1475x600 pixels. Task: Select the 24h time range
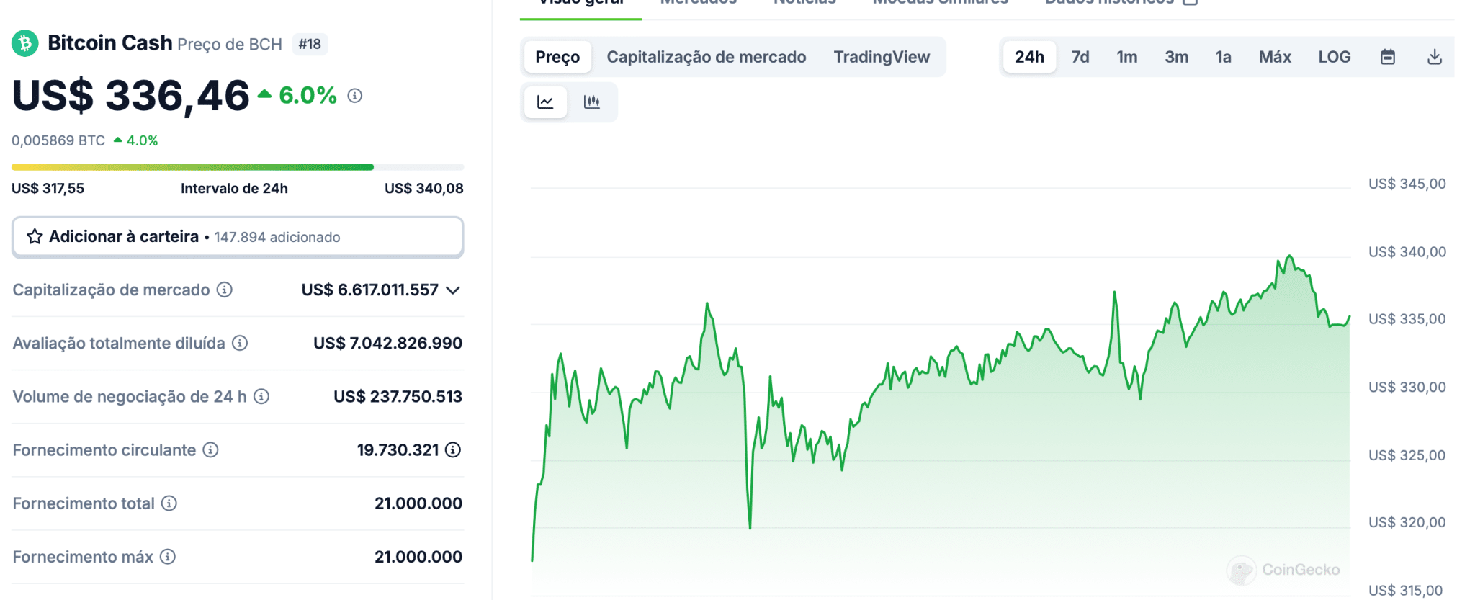click(x=1029, y=57)
